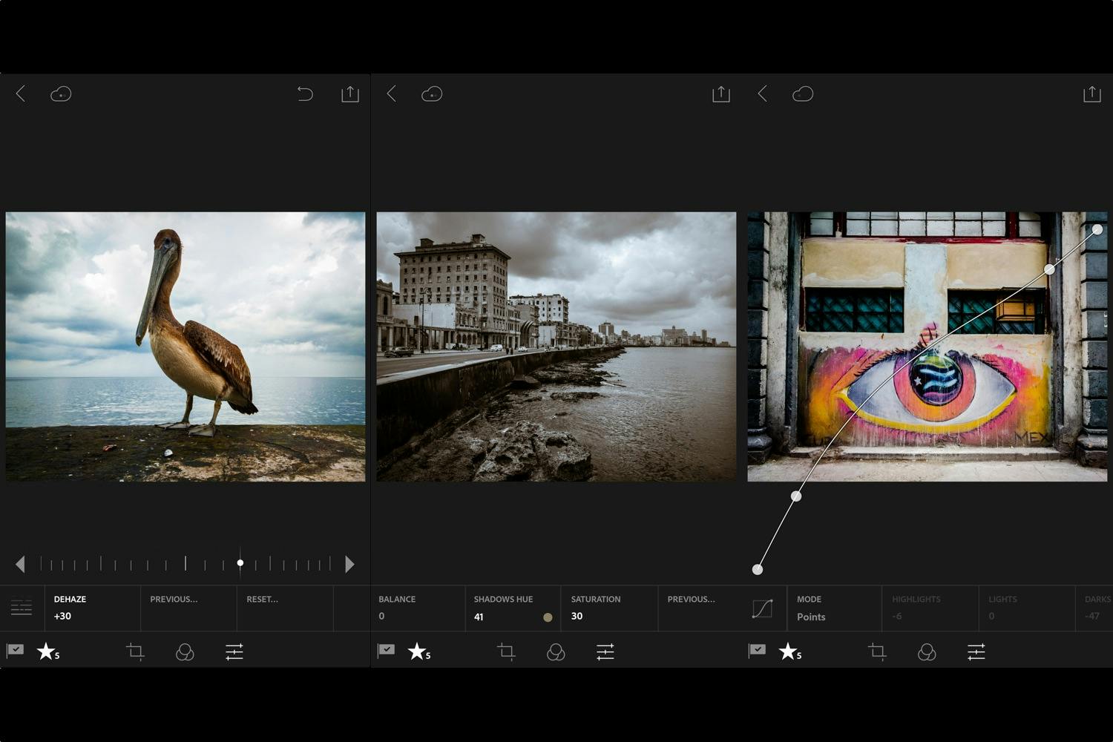The image size is (1113, 742).
Task: Select the Balance control showing 0
Action: [x=396, y=607]
